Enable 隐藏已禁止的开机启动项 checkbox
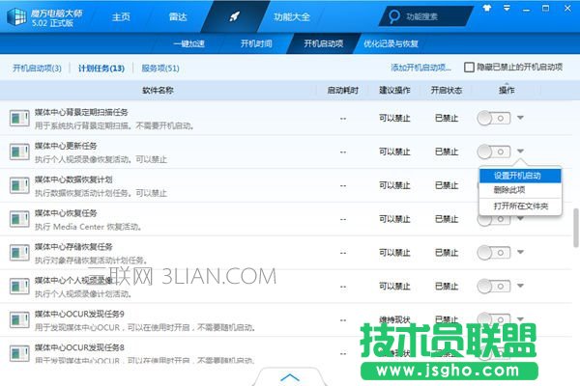Screen dimensions: 580x386 [x=470, y=68]
